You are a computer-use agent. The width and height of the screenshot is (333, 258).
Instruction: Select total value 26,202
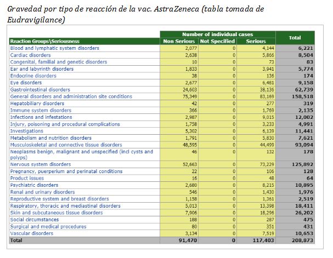304,213
